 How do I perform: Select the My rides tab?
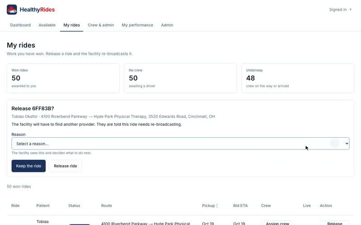[x=72, y=25]
